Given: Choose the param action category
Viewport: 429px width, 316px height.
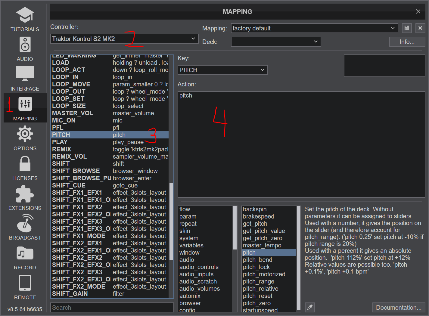Looking at the screenshot, I should coord(206,216).
